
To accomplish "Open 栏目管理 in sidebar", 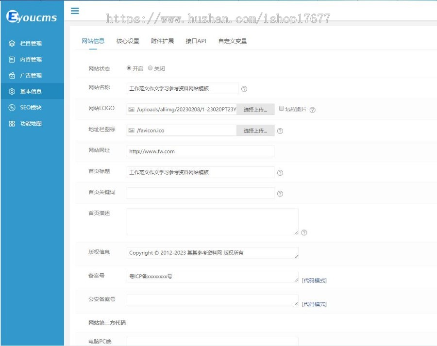I will click(32, 44).
